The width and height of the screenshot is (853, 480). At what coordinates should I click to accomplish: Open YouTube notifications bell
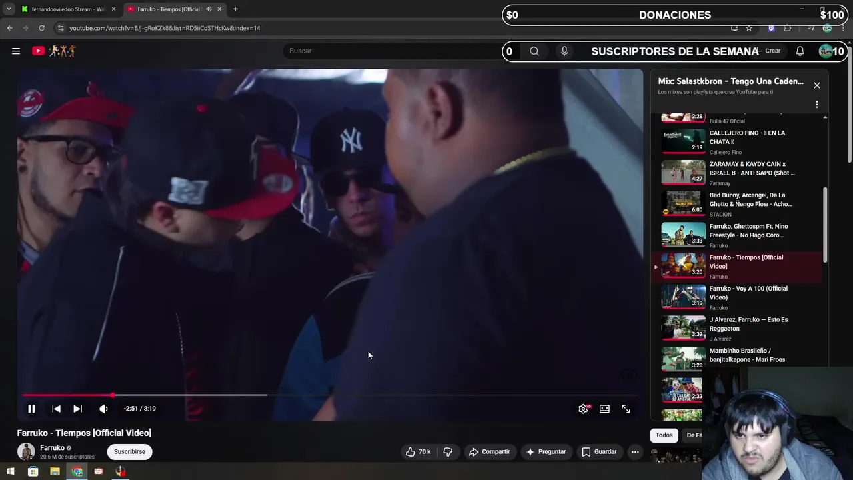(800, 51)
